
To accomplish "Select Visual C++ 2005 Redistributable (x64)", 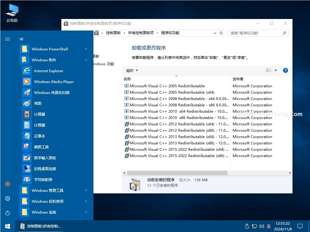I will (172, 92).
